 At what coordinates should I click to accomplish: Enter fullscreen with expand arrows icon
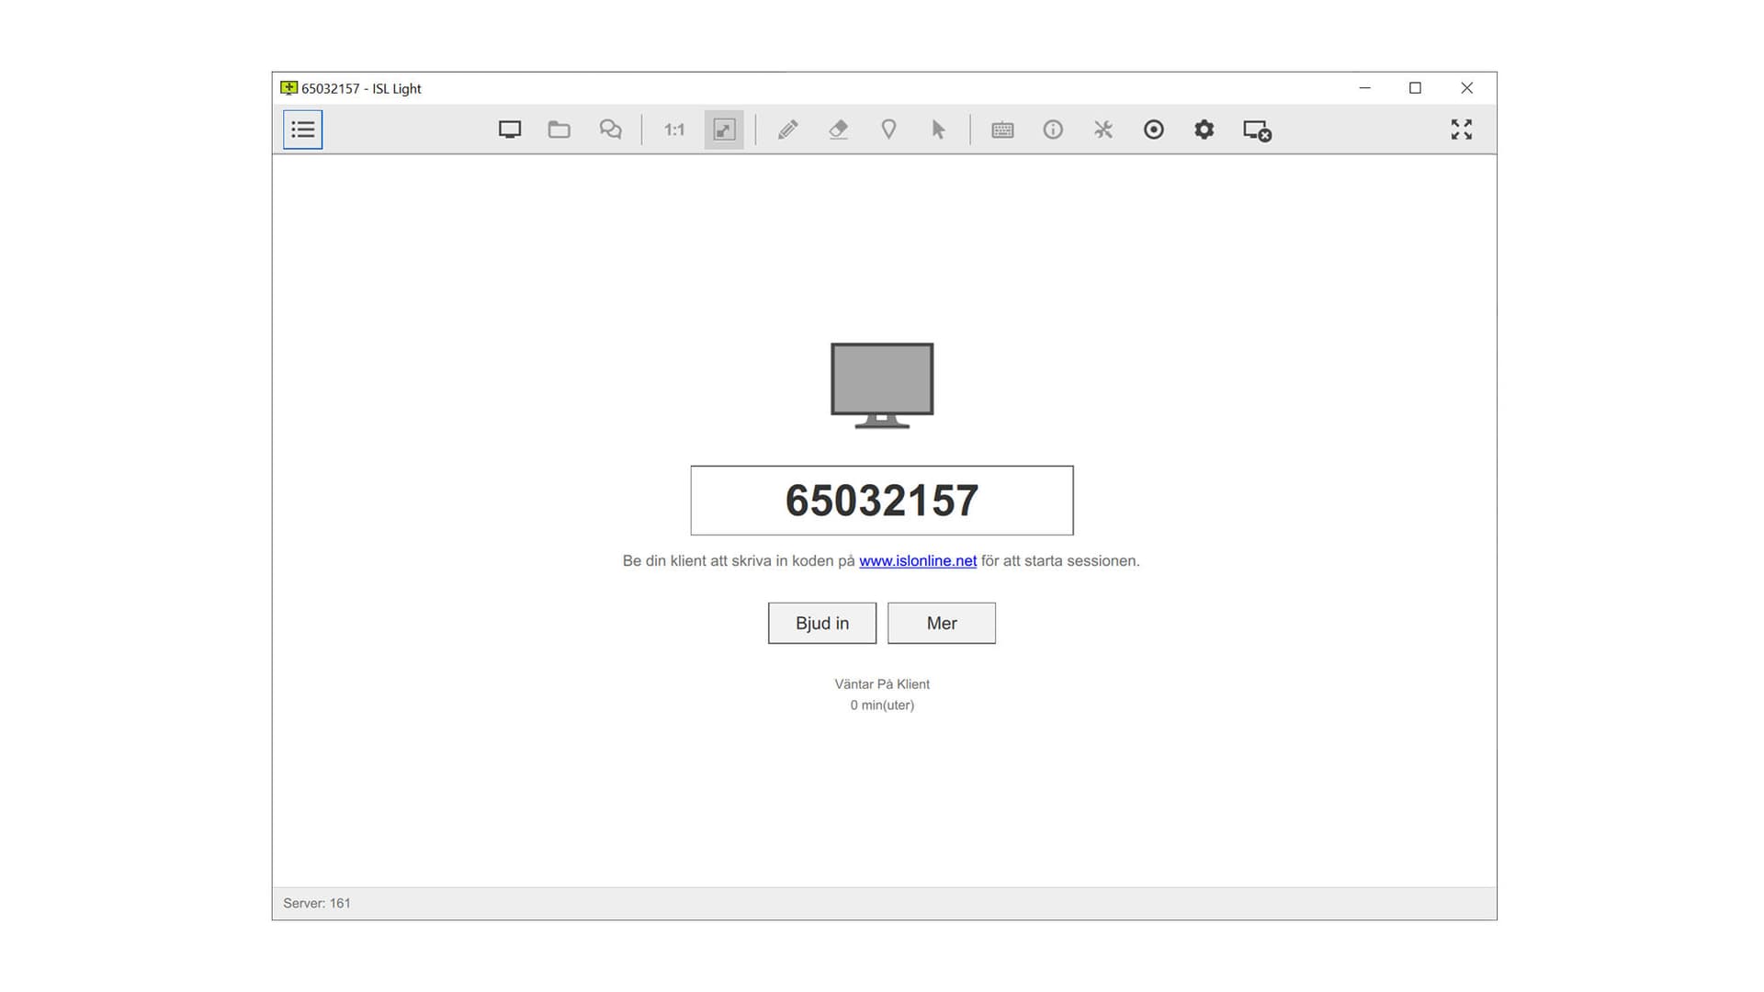(x=1462, y=130)
